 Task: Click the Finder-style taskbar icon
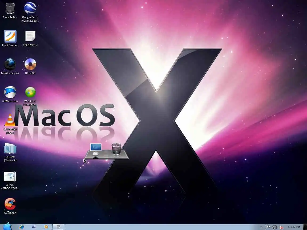[x=34, y=227]
